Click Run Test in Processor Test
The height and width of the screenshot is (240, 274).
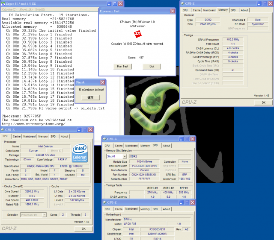coord(122,66)
